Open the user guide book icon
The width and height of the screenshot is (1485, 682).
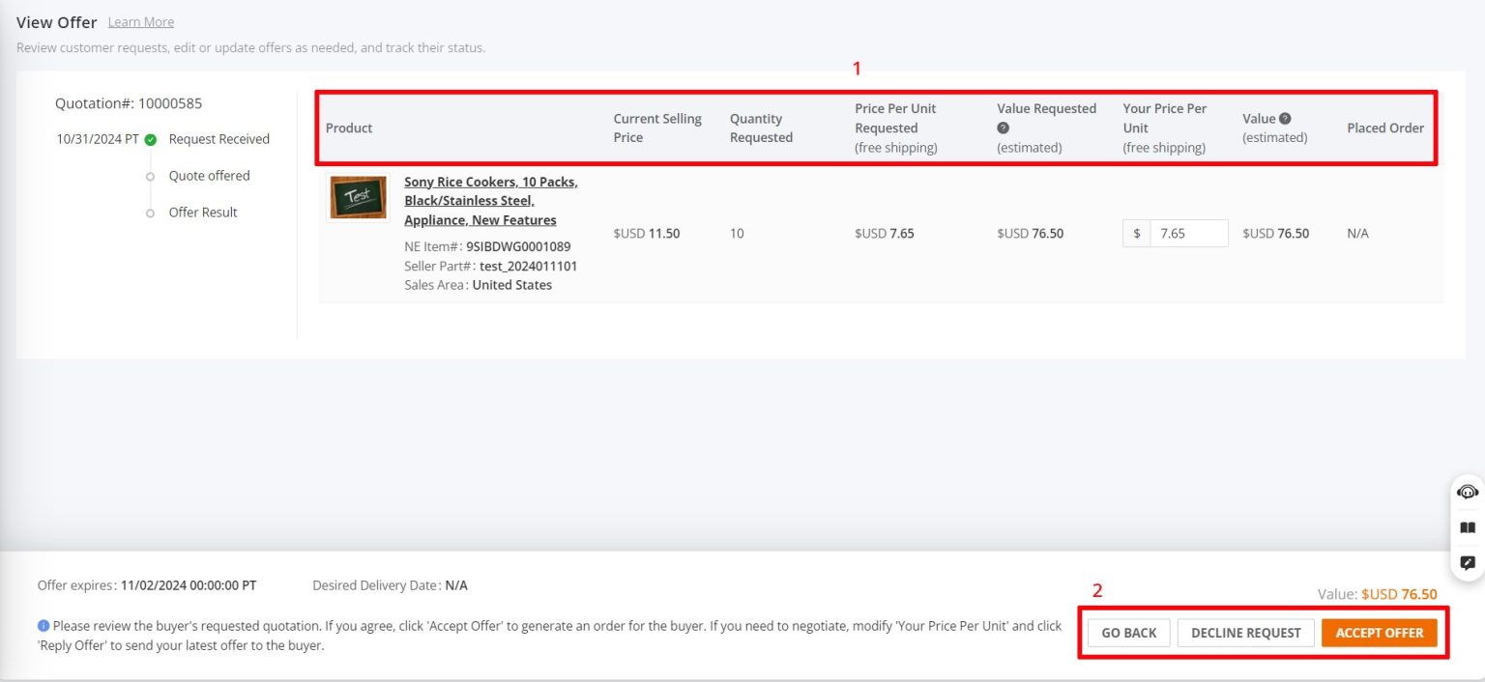point(1466,527)
